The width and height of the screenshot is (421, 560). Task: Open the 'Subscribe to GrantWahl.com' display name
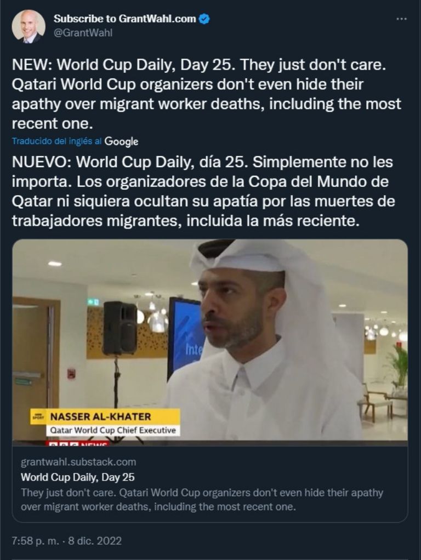pyautogui.click(x=125, y=19)
